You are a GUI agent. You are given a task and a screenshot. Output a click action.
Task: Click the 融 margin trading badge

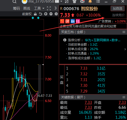coord(73,21)
